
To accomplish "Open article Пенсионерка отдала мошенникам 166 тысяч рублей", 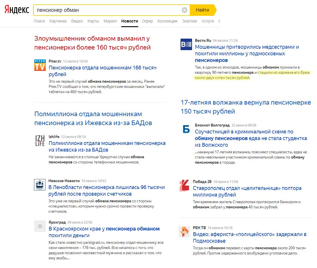I will (x=102, y=71).
